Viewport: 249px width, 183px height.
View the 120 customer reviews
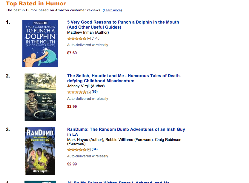[96, 38]
